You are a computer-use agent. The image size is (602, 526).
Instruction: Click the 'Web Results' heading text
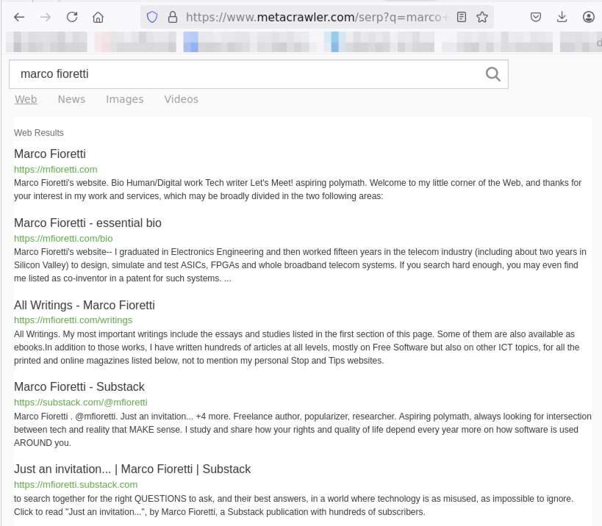pos(39,133)
